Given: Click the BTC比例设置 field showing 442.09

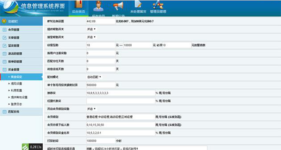Looking at the screenshot, I should tap(101, 21).
